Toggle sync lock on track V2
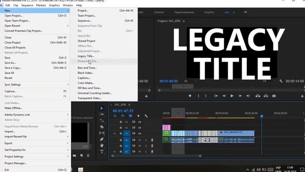This screenshot has width=305, height=172. pos(133,128)
